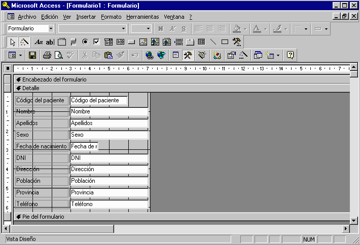Screen dimensions: 360x245
Task: Click the font color A button
Action: pos(257,29)
